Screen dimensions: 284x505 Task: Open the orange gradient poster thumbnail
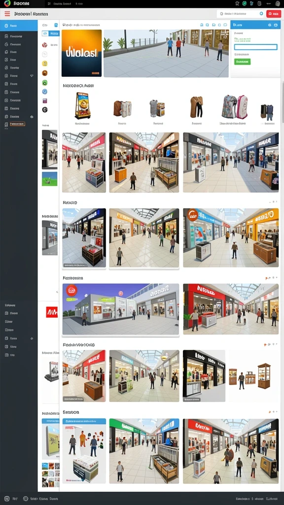pyautogui.click(x=81, y=53)
